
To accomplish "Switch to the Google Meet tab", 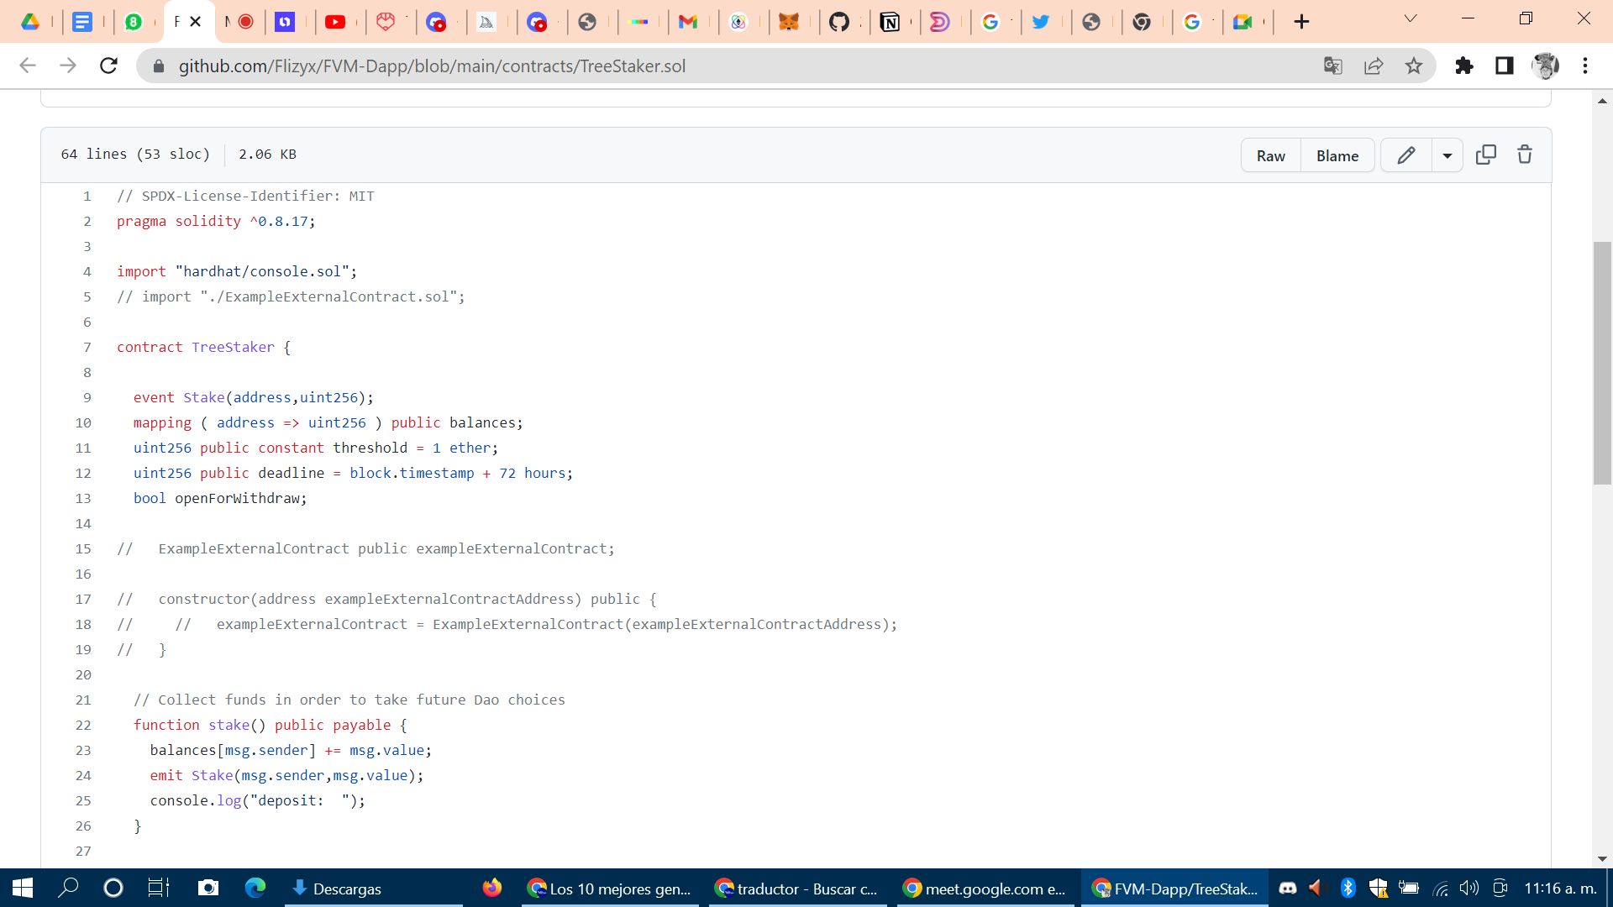I will [1243, 22].
